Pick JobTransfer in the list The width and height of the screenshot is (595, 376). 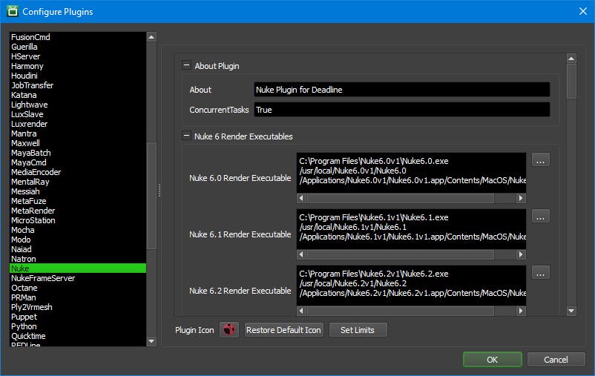(x=78, y=85)
